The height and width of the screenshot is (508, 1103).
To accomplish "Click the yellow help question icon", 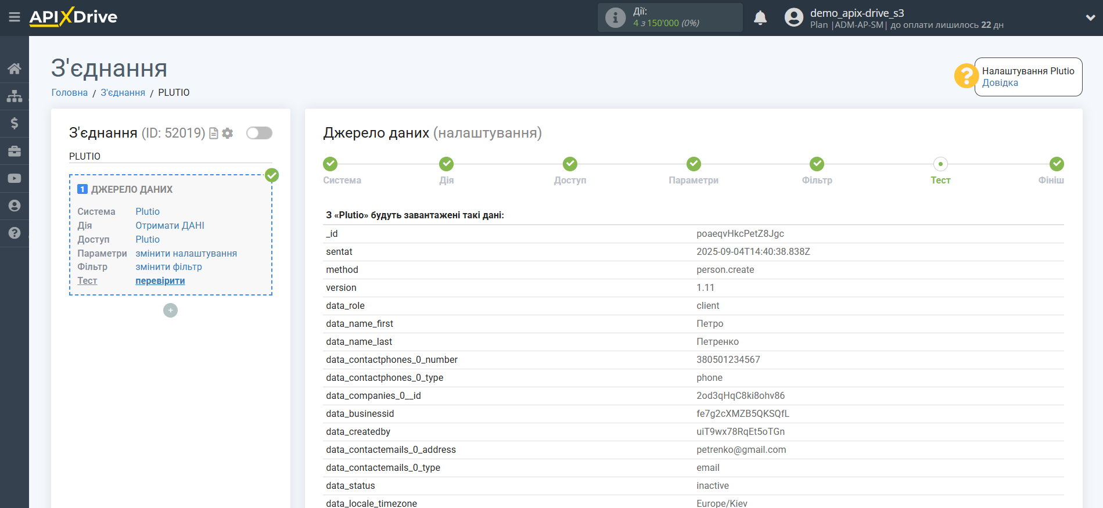I will click(x=967, y=76).
